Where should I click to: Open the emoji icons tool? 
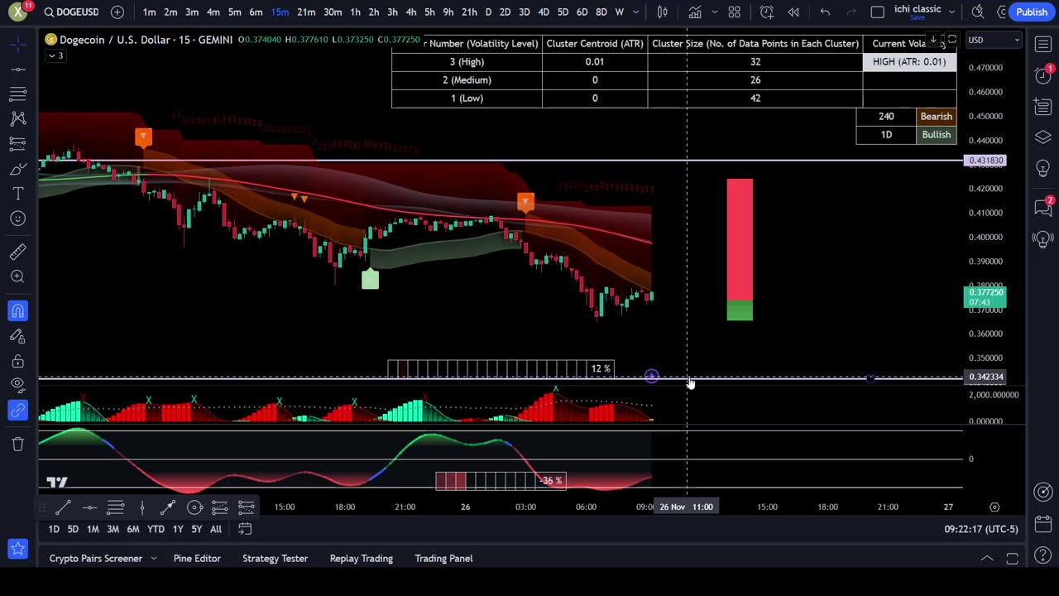(x=17, y=219)
